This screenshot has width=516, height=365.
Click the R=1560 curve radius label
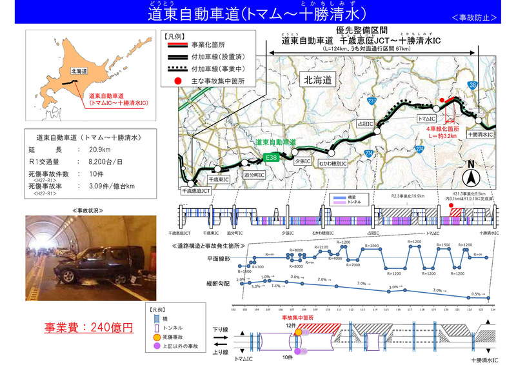[x=372, y=246]
